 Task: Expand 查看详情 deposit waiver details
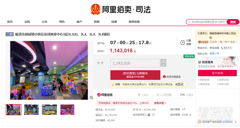[x=160, y=103]
